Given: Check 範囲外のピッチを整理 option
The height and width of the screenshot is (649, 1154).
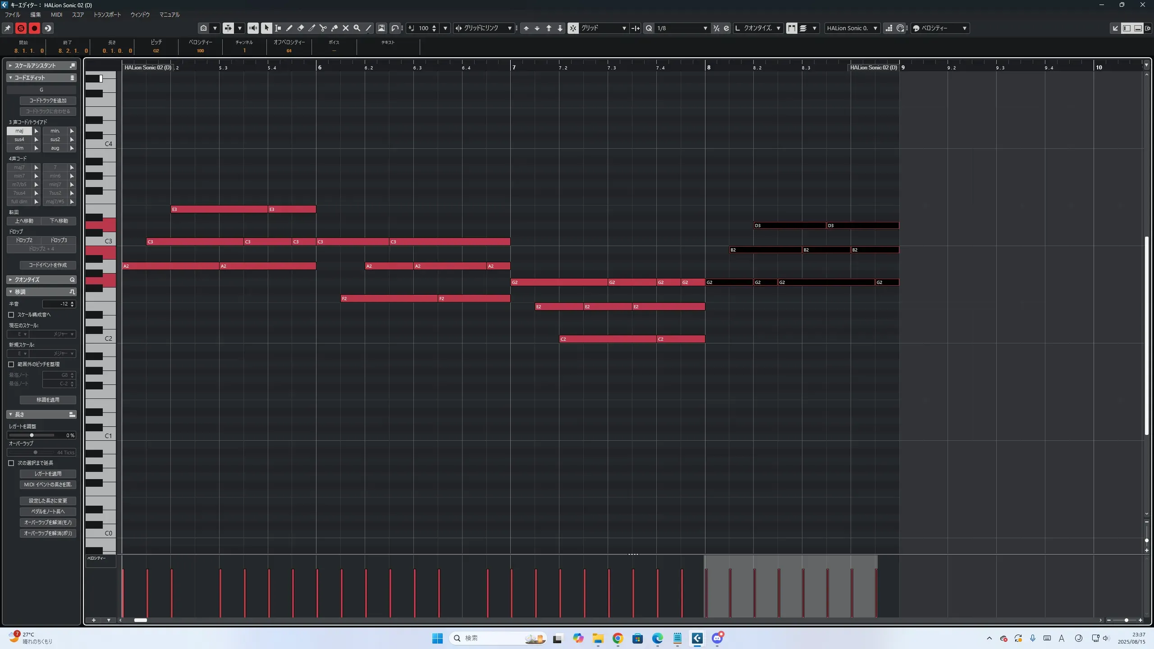Looking at the screenshot, I should pos(11,364).
